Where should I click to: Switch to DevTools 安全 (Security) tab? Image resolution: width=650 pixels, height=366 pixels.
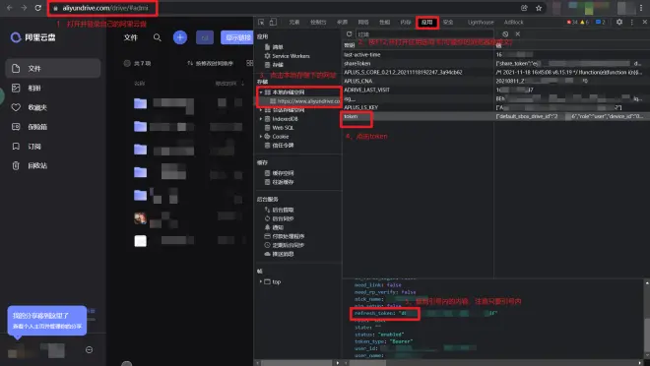(448, 23)
